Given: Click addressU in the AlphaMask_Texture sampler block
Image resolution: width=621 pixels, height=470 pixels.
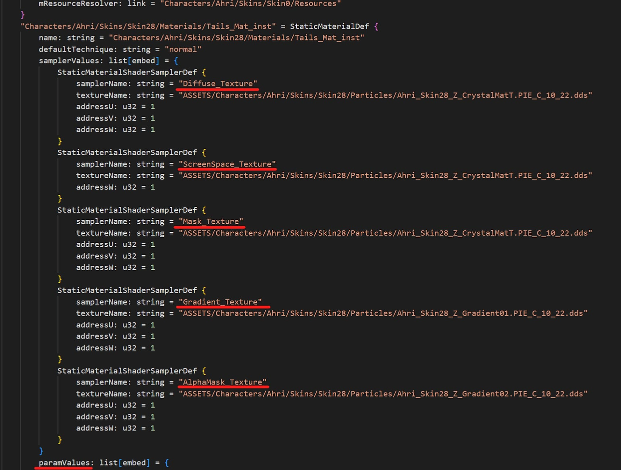Looking at the screenshot, I should pos(97,405).
